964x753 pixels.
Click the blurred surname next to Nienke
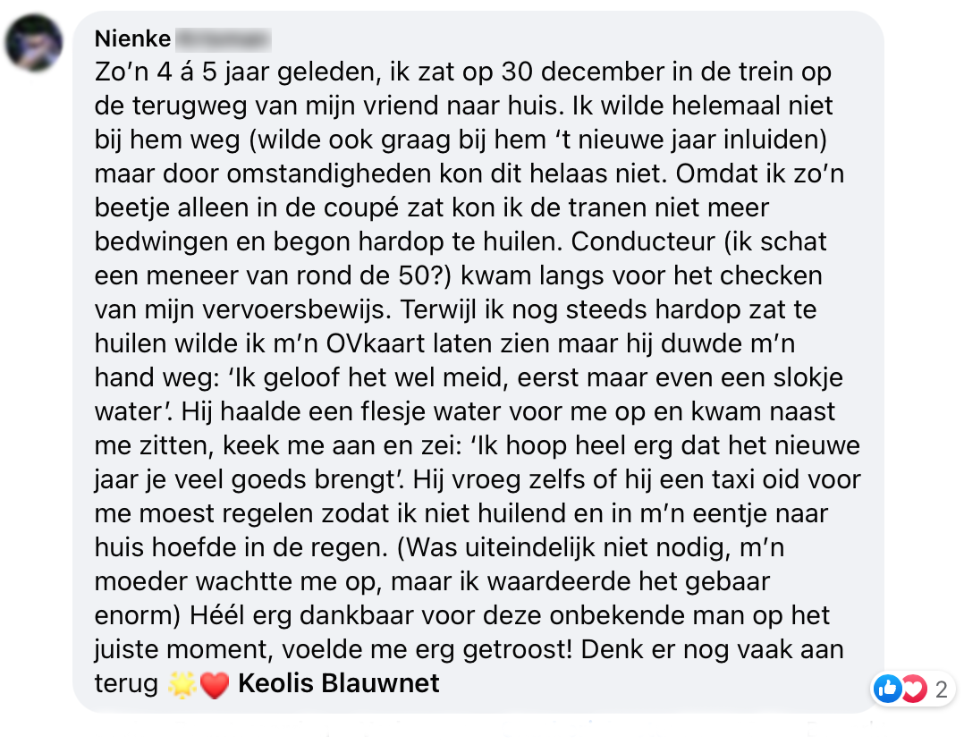[x=222, y=38]
